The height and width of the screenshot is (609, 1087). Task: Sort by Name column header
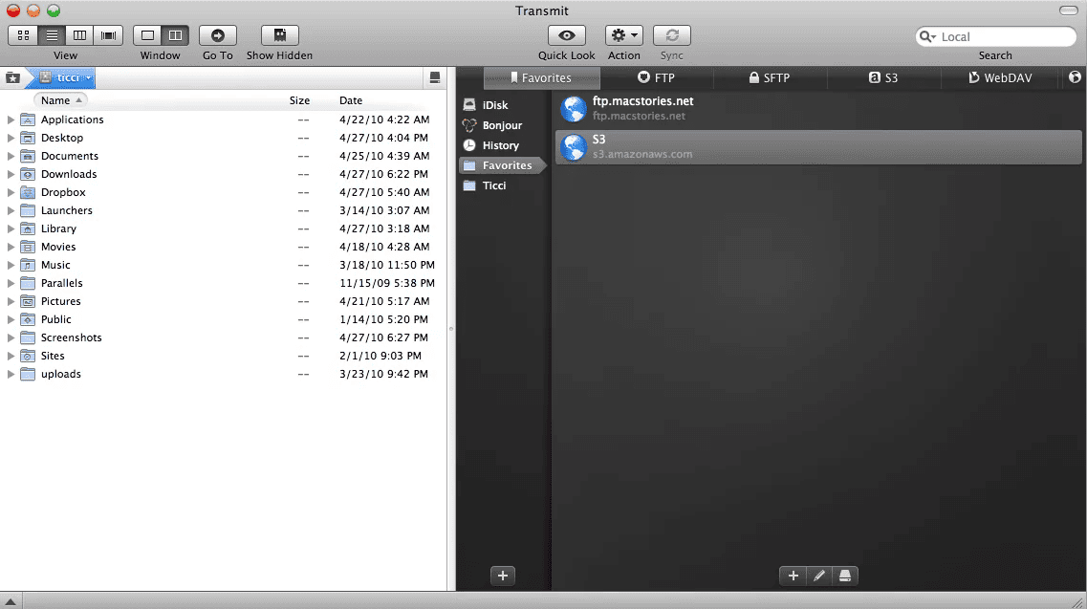tap(60, 100)
